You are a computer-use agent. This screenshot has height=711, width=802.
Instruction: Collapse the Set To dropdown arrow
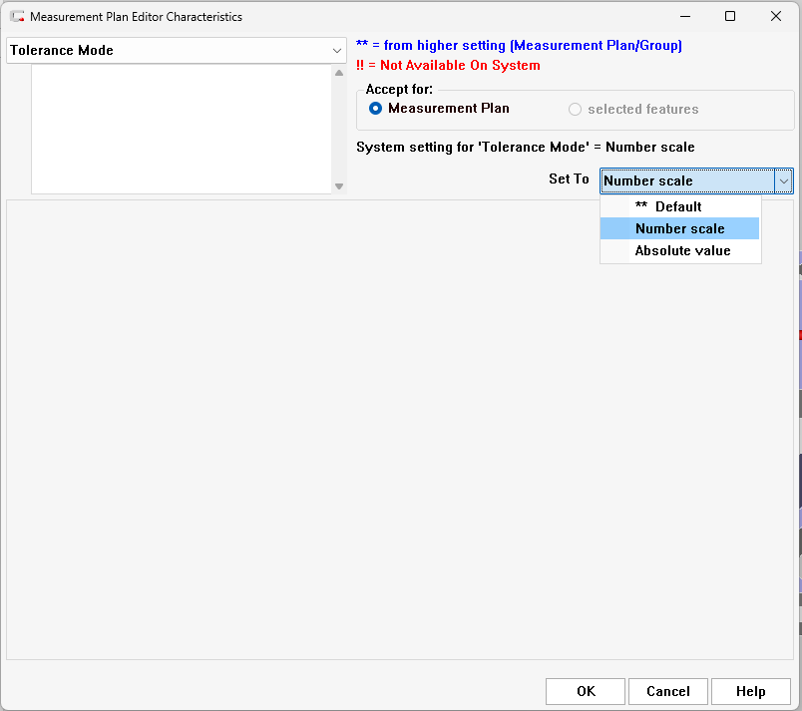click(784, 180)
